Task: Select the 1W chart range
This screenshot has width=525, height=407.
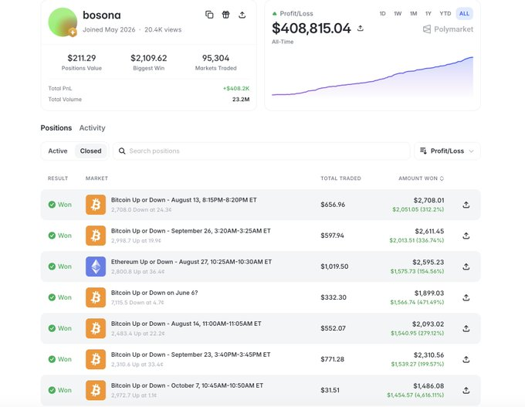Action: (x=398, y=14)
